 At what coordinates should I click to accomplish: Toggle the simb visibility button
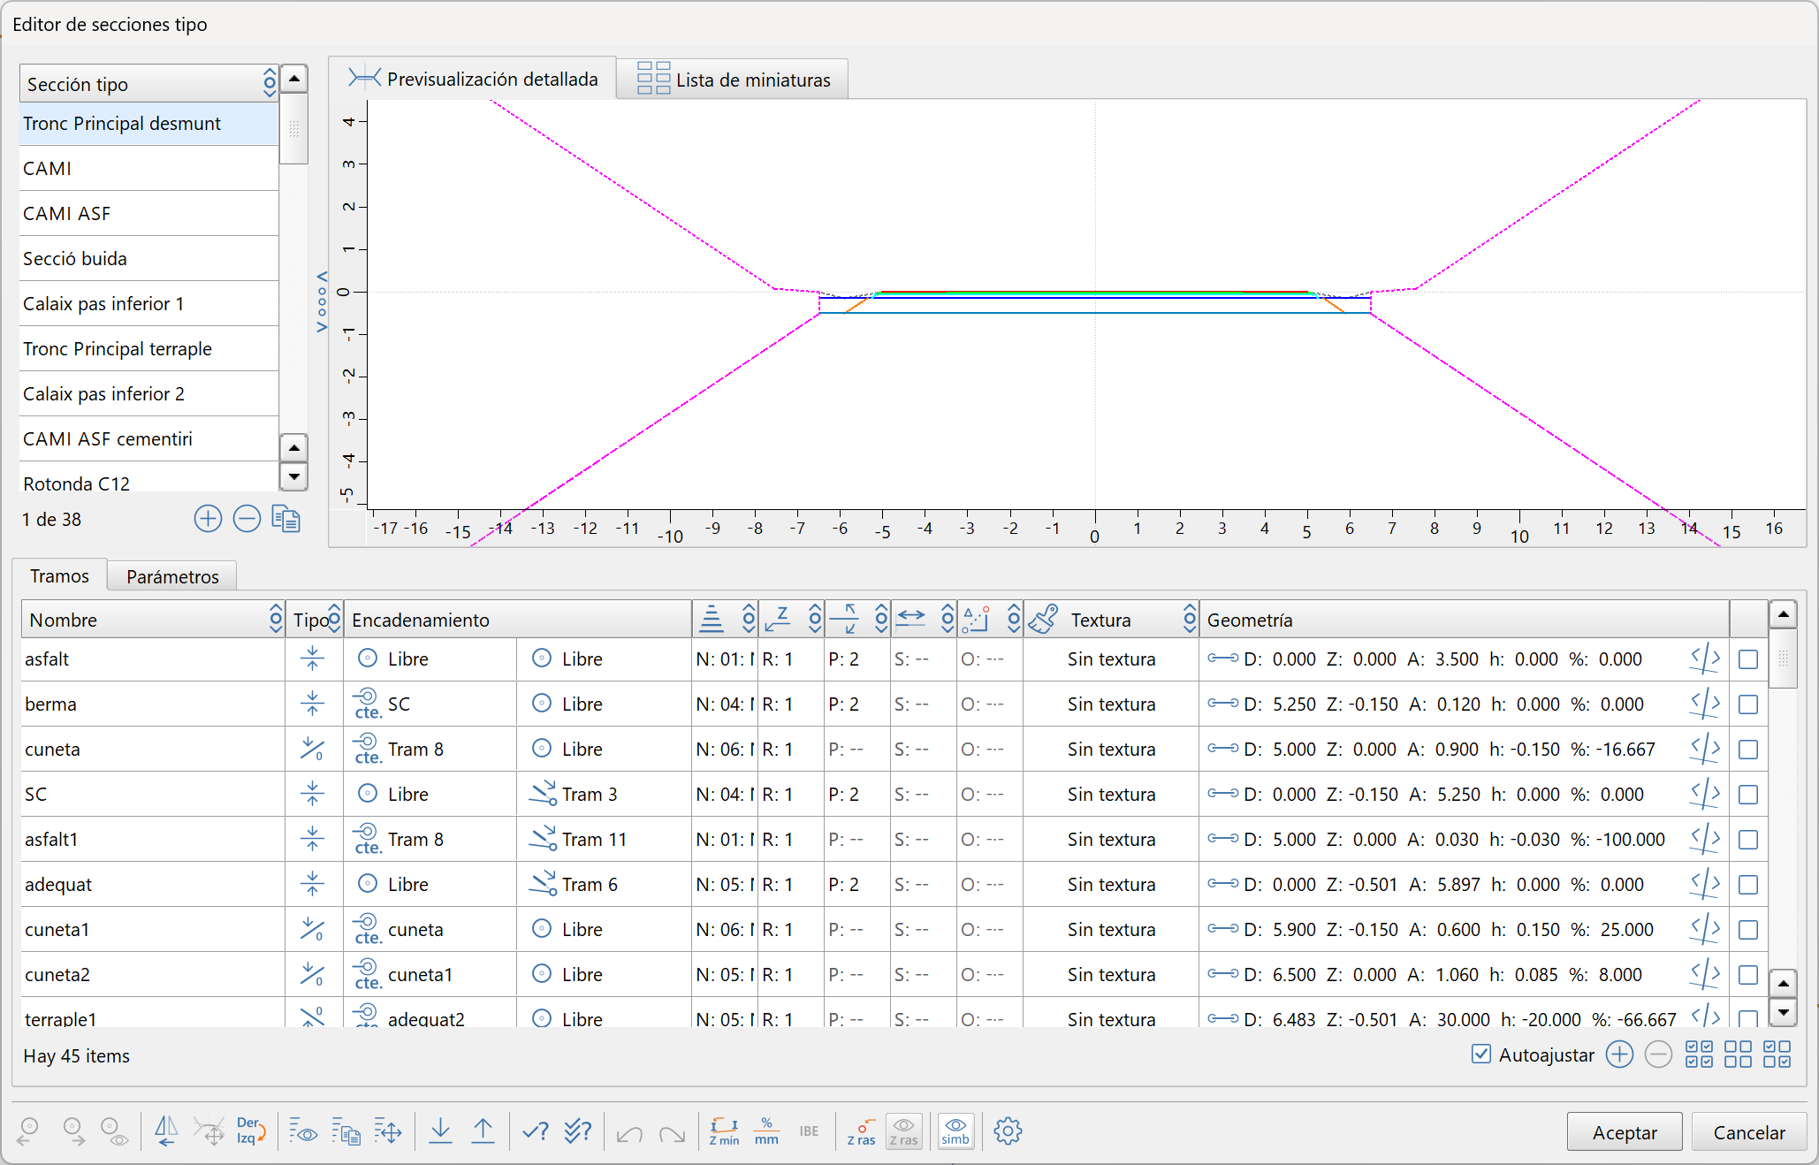[955, 1131]
